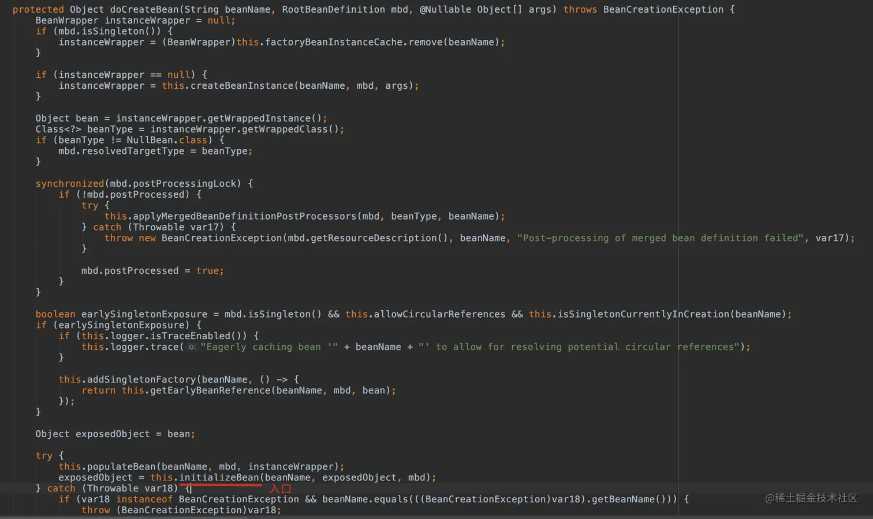
Task: Click the 'synchronized' keyword
Action: pyautogui.click(x=70, y=184)
